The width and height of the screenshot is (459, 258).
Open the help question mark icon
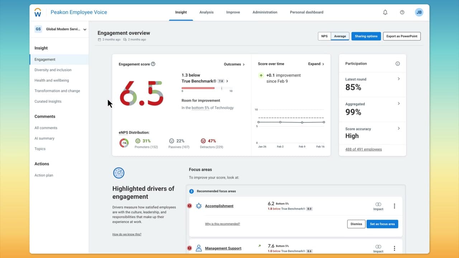point(402,12)
